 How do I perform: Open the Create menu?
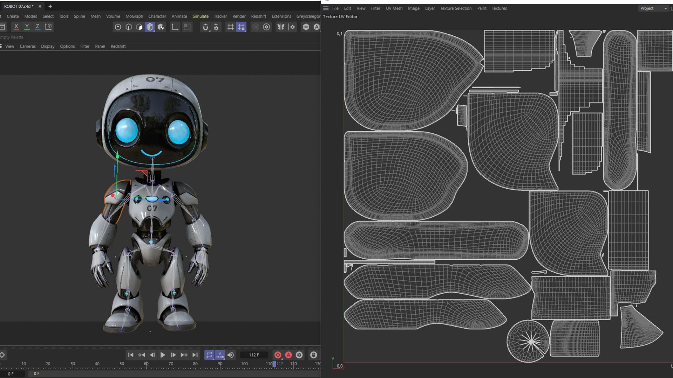[13, 16]
